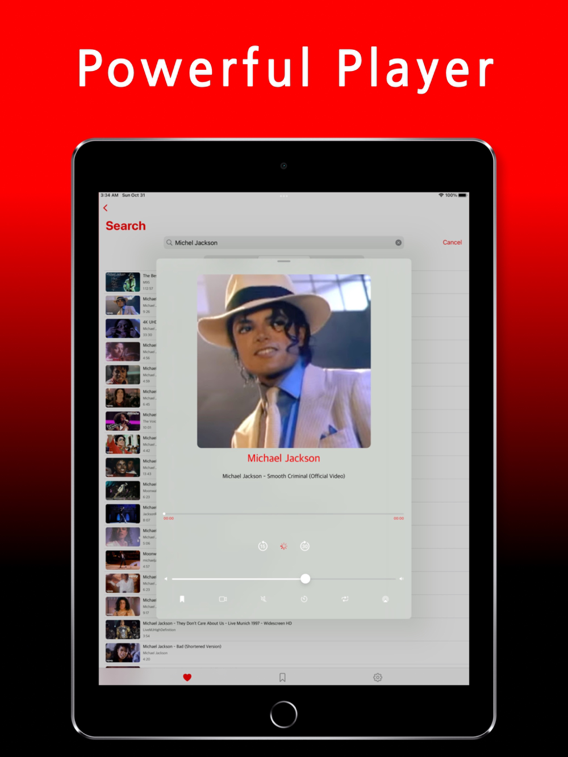
Task: Open the 9:17 video result thumbnail
Action: tap(123, 607)
